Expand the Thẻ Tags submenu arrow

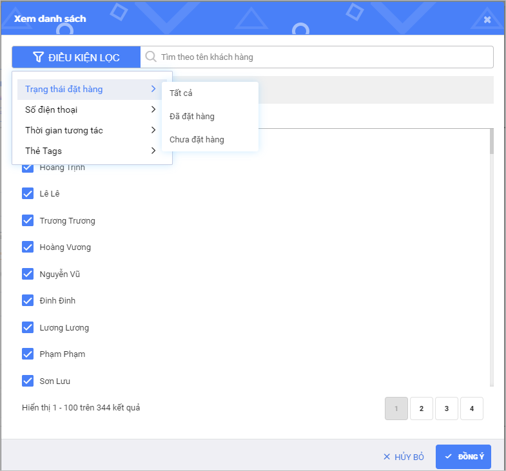click(x=153, y=151)
